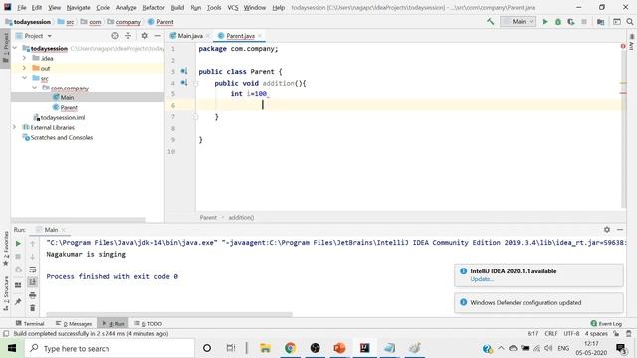Open the Refactor menu
Image resolution: width=637 pixels, height=358 pixels.
[153, 7]
